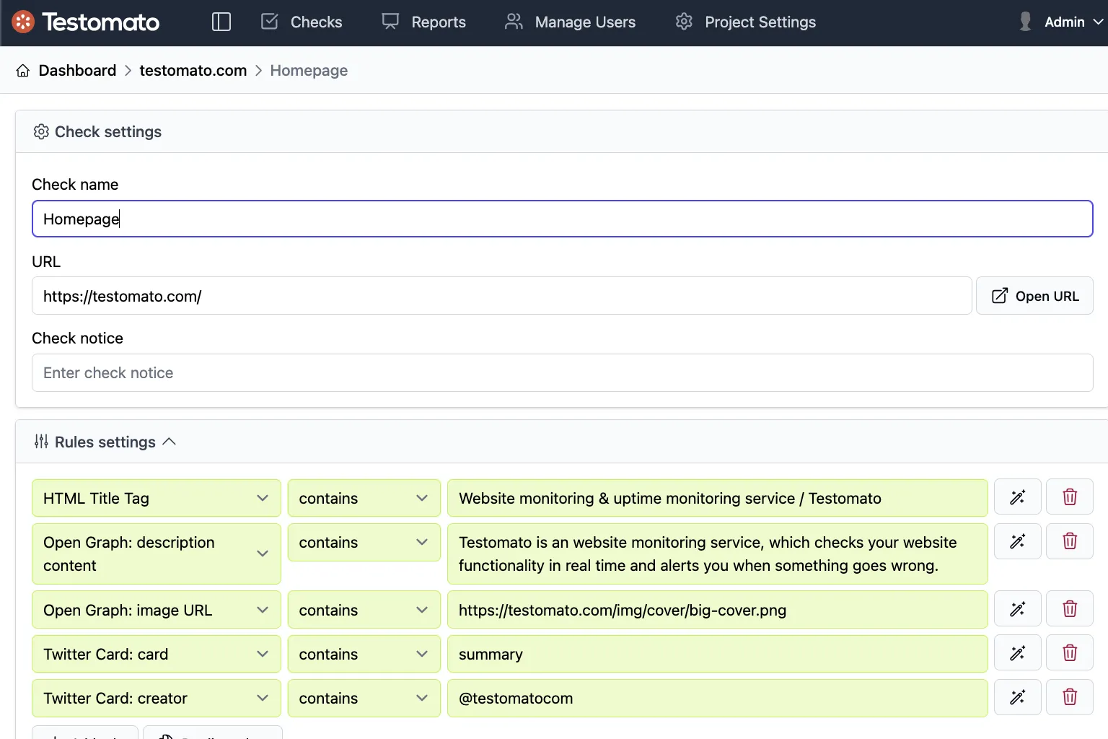Edit the HTML Title Tag rule via wand icon

click(x=1017, y=497)
